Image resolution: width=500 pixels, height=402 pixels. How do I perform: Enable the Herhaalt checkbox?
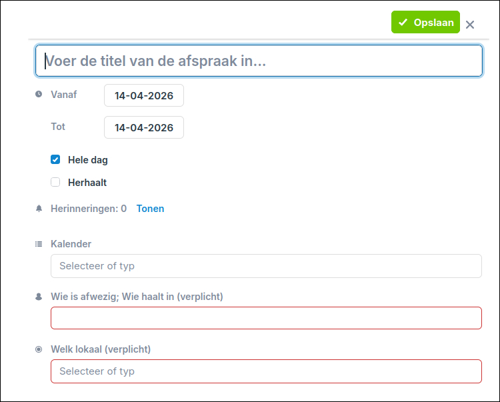[55, 182]
